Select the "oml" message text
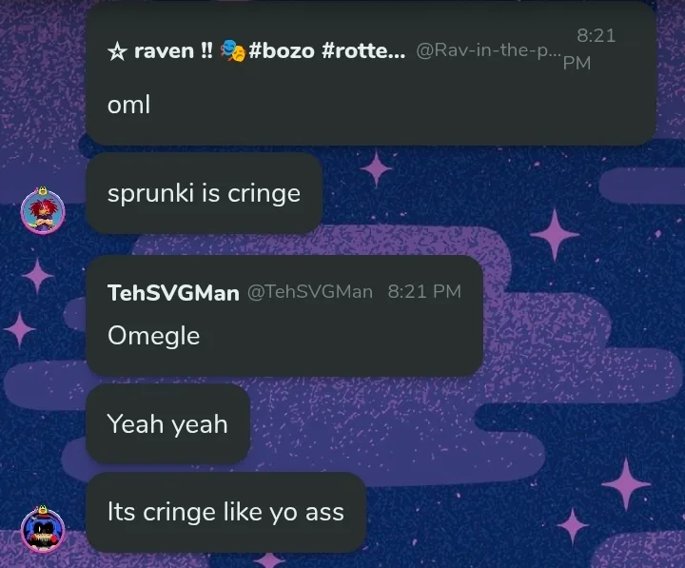 (x=129, y=105)
